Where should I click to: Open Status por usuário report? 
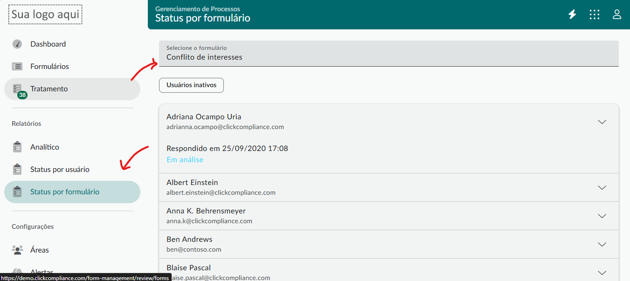click(x=72, y=169)
